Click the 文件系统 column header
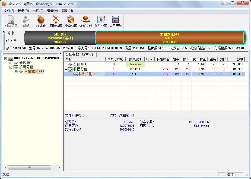 (x=135, y=59)
